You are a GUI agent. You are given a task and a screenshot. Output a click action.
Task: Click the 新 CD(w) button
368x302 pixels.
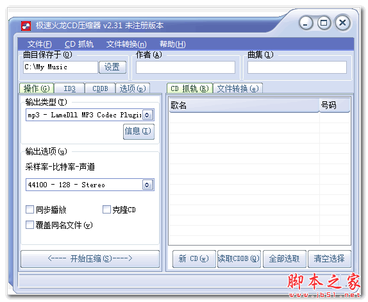click(194, 259)
